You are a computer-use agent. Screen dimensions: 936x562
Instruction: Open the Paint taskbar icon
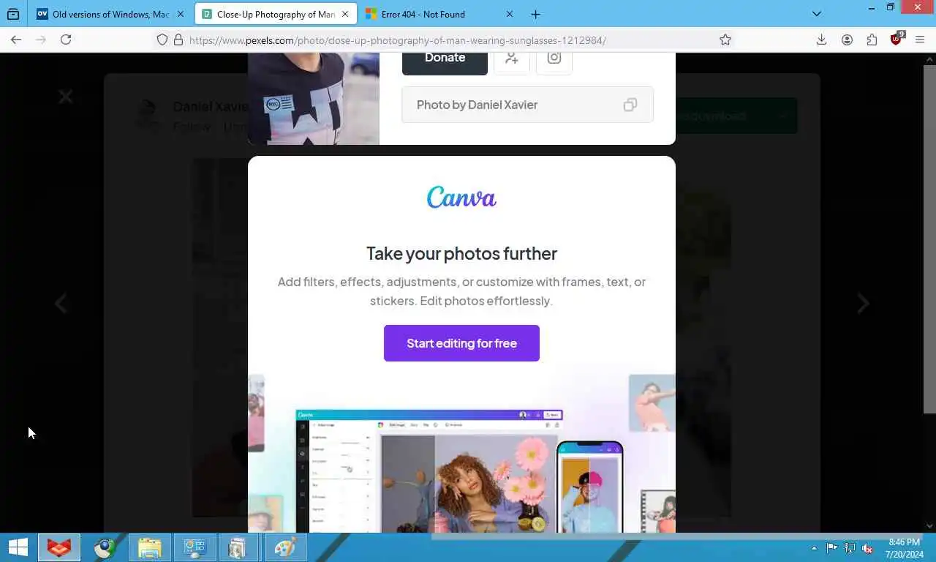tap(284, 547)
